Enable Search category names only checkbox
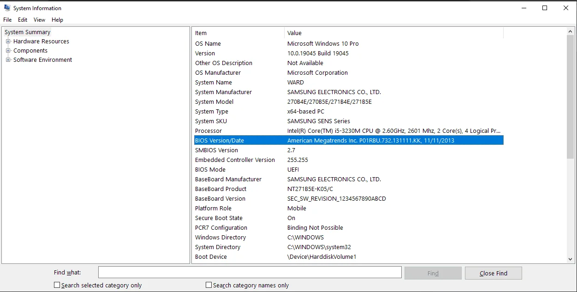Viewport: 577px width, 292px height. (208, 285)
